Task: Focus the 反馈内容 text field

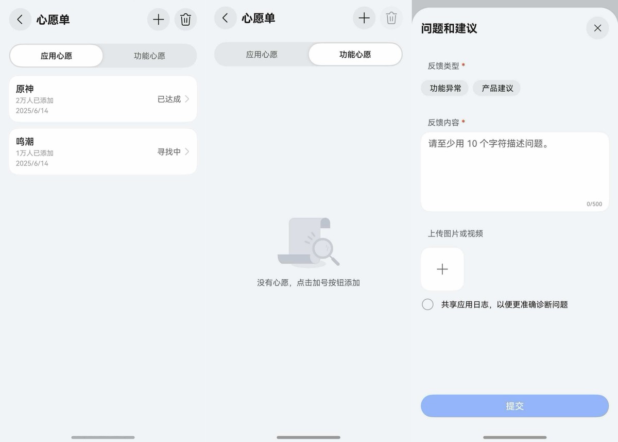Action: pos(515,172)
